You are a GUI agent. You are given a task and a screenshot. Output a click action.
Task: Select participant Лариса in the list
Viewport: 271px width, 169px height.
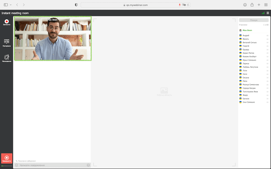click(x=246, y=64)
